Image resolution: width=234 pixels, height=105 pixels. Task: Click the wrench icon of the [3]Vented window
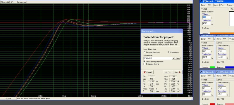(201, 1)
